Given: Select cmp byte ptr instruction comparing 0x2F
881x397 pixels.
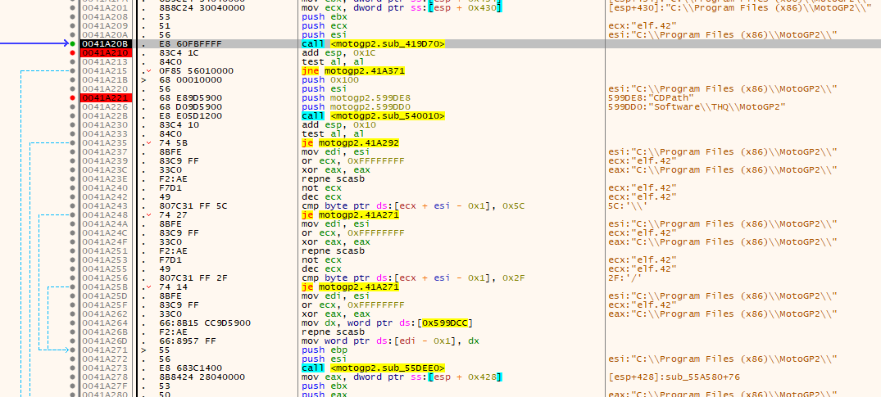Looking at the screenshot, I should pos(414,277).
